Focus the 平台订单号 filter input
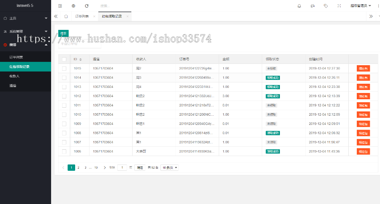The width and height of the screenshot is (380, 204). [x=80, y=44]
